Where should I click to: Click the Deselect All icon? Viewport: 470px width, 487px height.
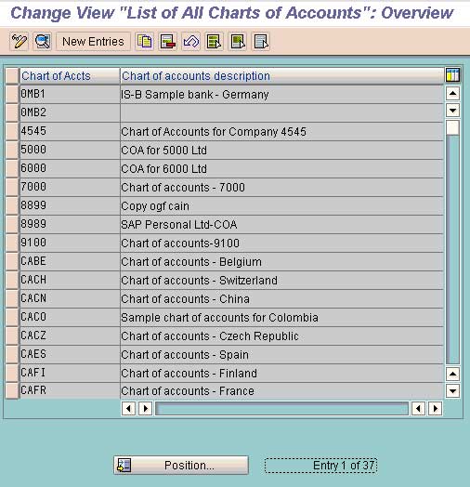tap(261, 41)
